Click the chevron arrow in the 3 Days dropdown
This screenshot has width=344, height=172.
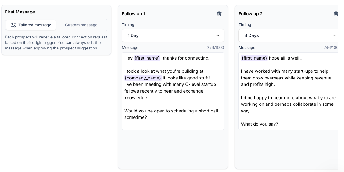pos(334,35)
